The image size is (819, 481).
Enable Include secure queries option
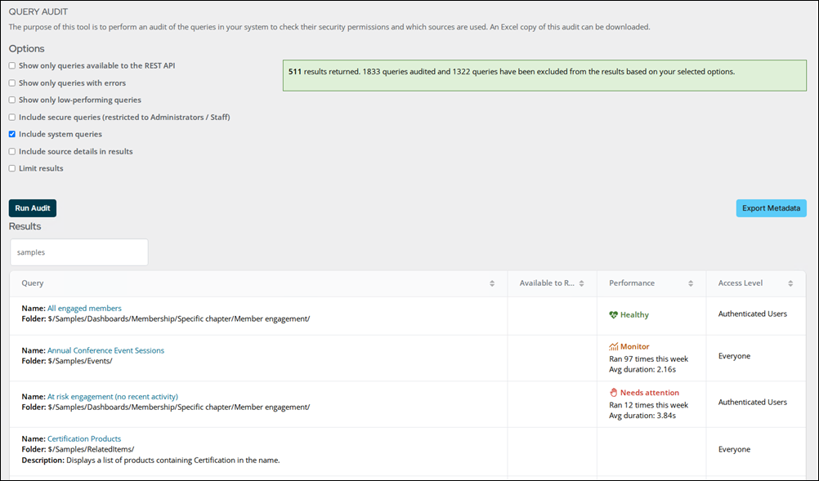[x=12, y=117]
